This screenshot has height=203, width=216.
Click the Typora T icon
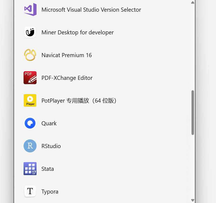30,191
